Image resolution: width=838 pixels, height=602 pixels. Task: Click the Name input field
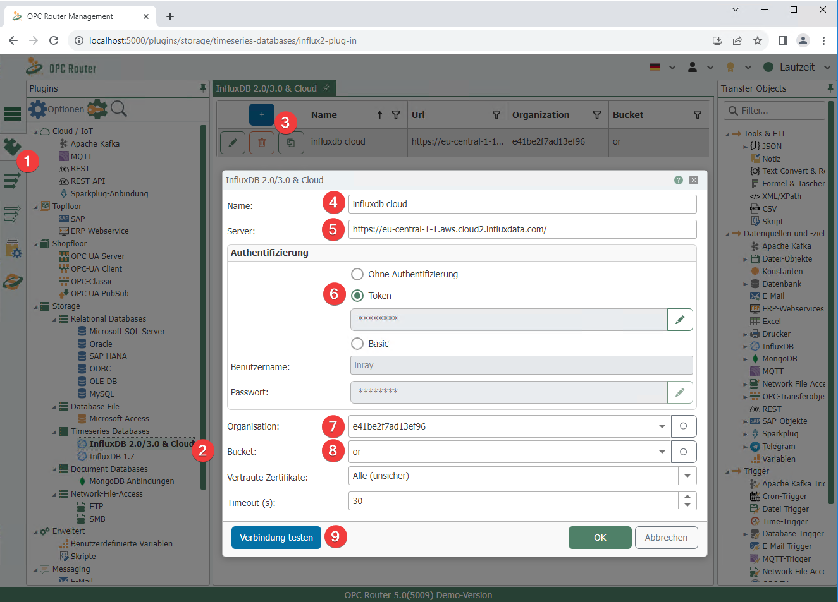coord(522,204)
